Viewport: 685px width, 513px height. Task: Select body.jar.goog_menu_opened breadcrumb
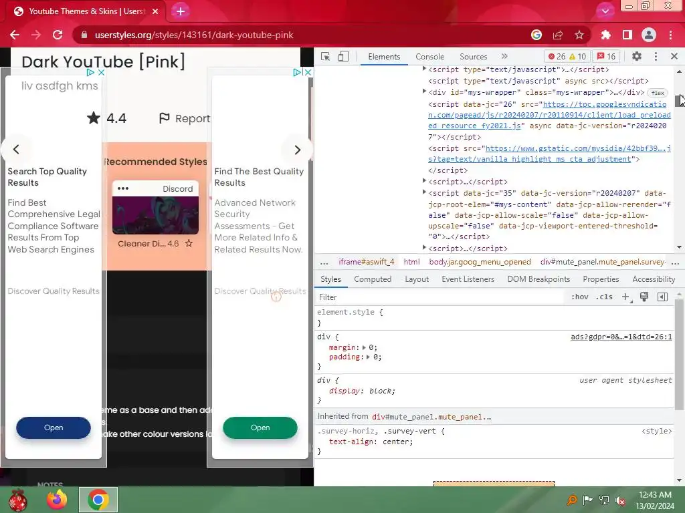coord(480,262)
